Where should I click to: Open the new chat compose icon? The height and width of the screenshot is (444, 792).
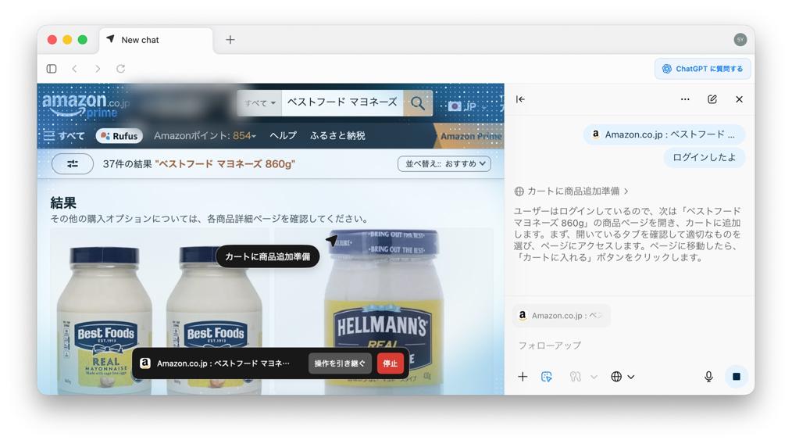pyautogui.click(x=712, y=99)
